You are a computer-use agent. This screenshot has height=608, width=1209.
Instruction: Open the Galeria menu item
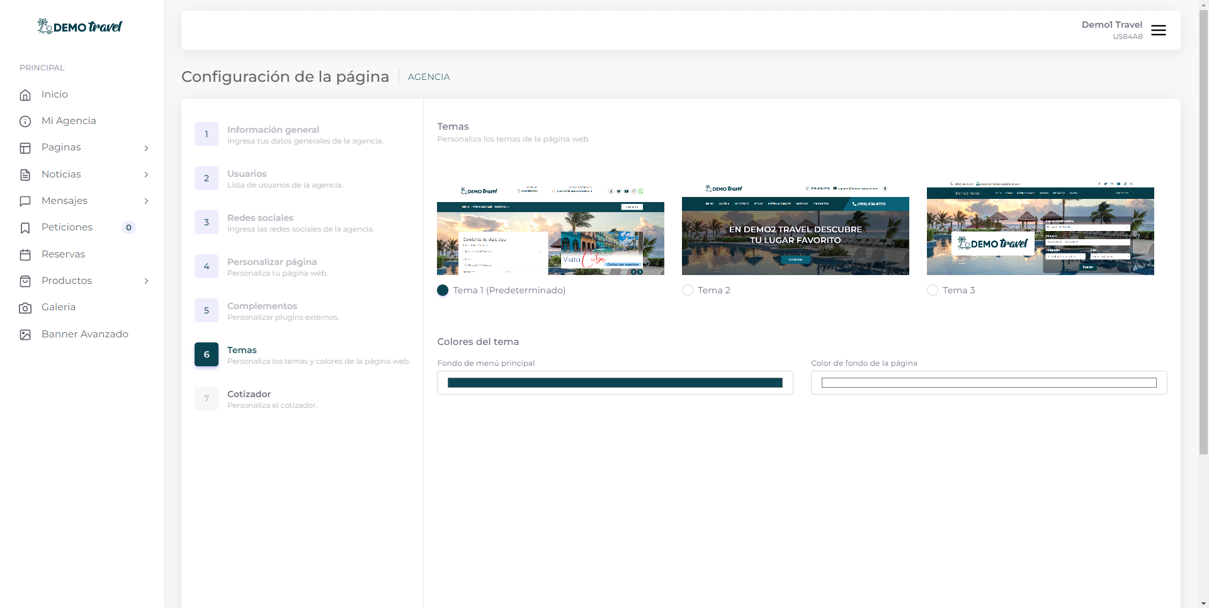(59, 307)
